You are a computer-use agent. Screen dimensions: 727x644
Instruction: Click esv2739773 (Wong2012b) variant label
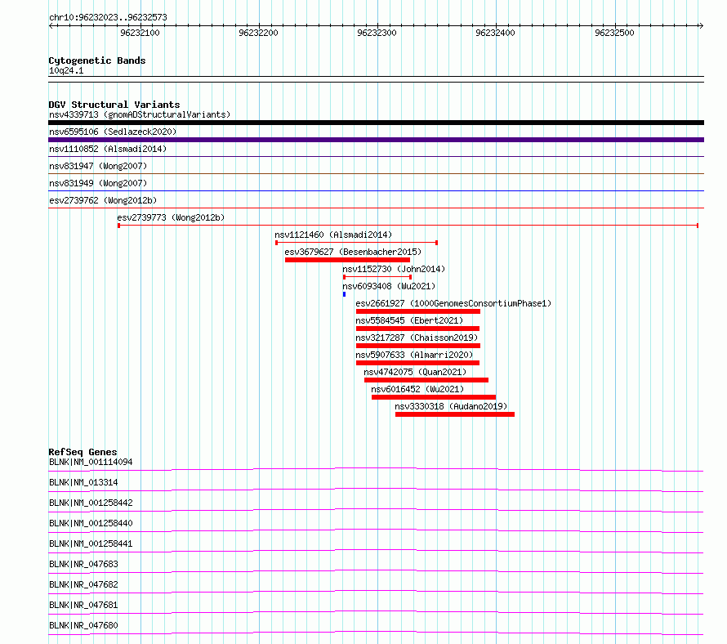pos(171,217)
